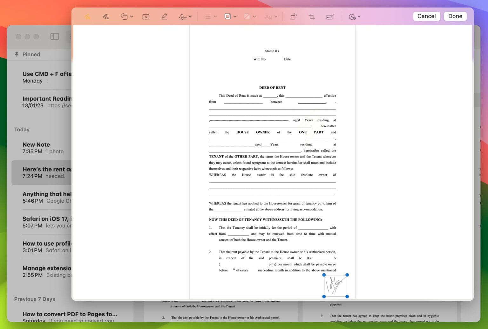Click the 'With No.' text in document
This screenshot has width=488, height=329.
tap(260, 59)
